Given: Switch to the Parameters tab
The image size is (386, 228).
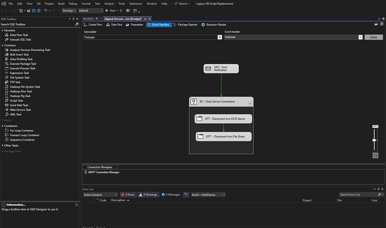Looking at the screenshot, I should [134, 24].
